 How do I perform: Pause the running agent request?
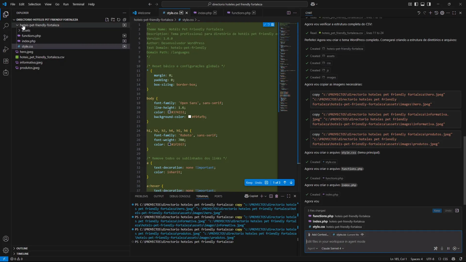pyautogui.click(x=448, y=248)
